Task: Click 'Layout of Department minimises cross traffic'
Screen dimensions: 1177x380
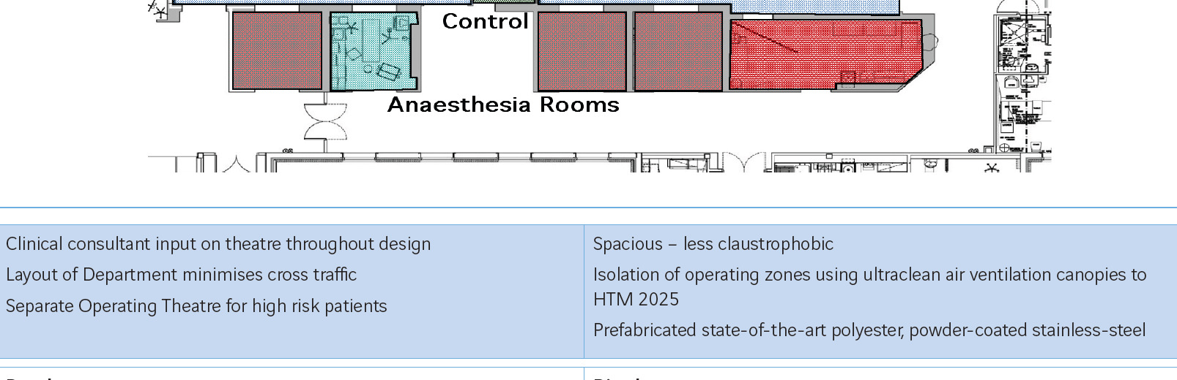Action: point(181,275)
